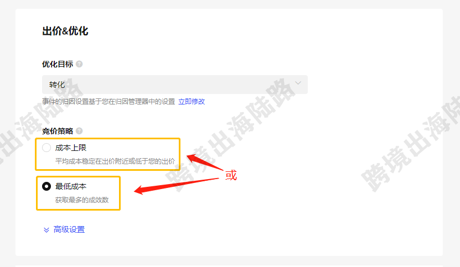This screenshot has height=267, width=460.
Task: Select the 成本上限 radio button
Action: 46,148
